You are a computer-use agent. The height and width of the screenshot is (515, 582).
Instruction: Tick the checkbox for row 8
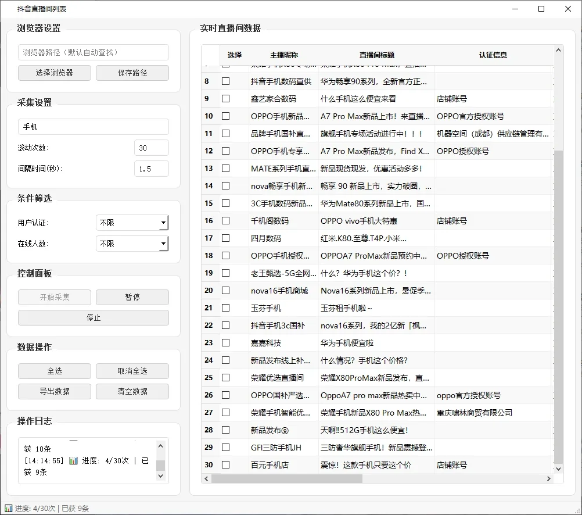click(226, 81)
